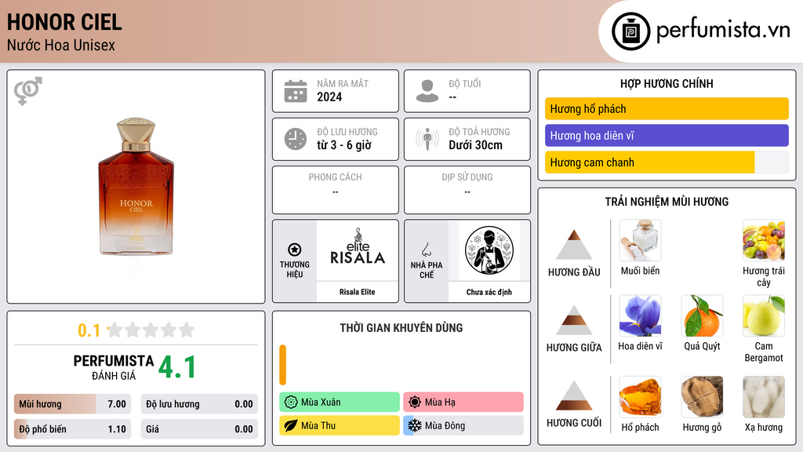Click the release year value 2024
This screenshot has width=803, height=452.
[x=329, y=97]
